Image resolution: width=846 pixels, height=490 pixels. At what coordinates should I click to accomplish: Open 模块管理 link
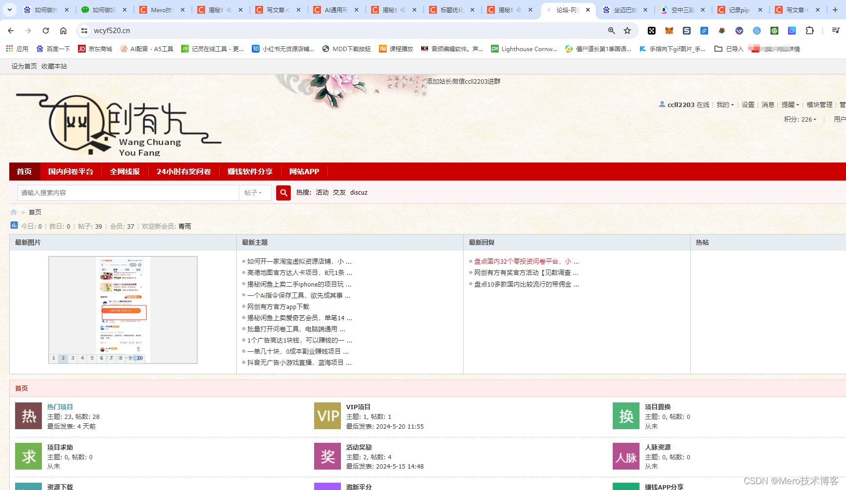(x=819, y=105)
